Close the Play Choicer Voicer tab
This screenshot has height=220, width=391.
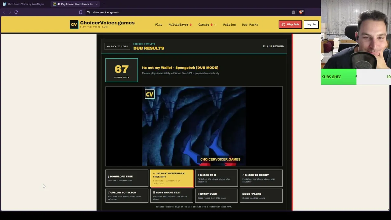[97, 4]
